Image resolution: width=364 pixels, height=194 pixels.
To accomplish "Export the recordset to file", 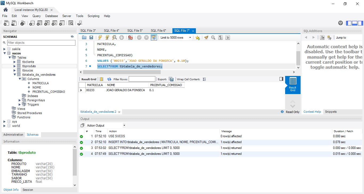I will point(171,79).
